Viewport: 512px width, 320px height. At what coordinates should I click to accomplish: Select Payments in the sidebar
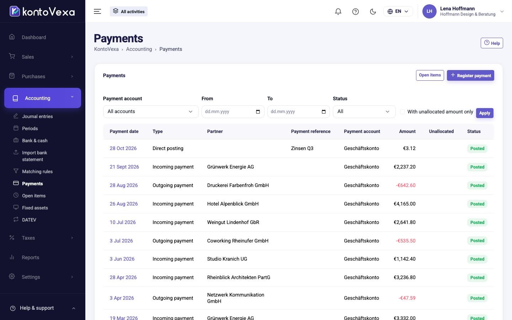[32, 183]
